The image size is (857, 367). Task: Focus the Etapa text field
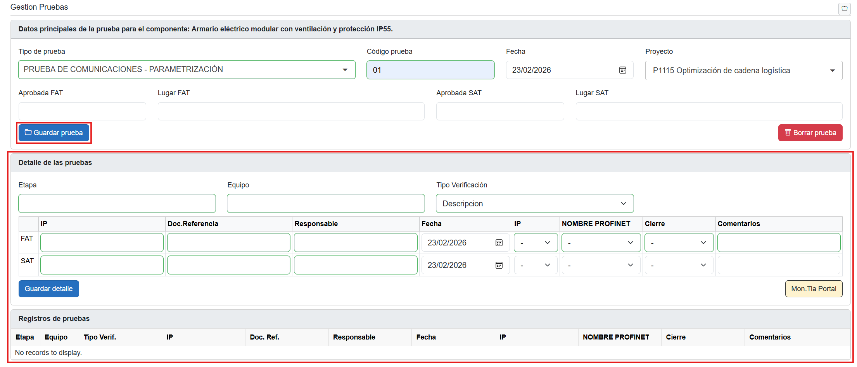(x=117, y=204)
